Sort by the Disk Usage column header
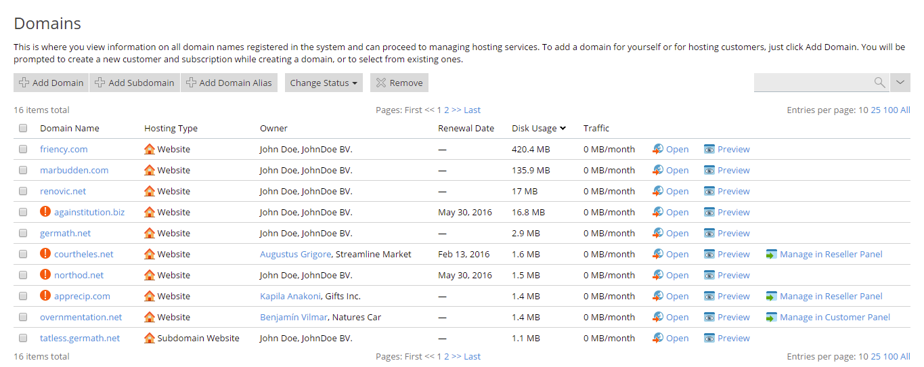Image resolution: width=924 pixels, height=367 pixels. click(x=534, y=128)
